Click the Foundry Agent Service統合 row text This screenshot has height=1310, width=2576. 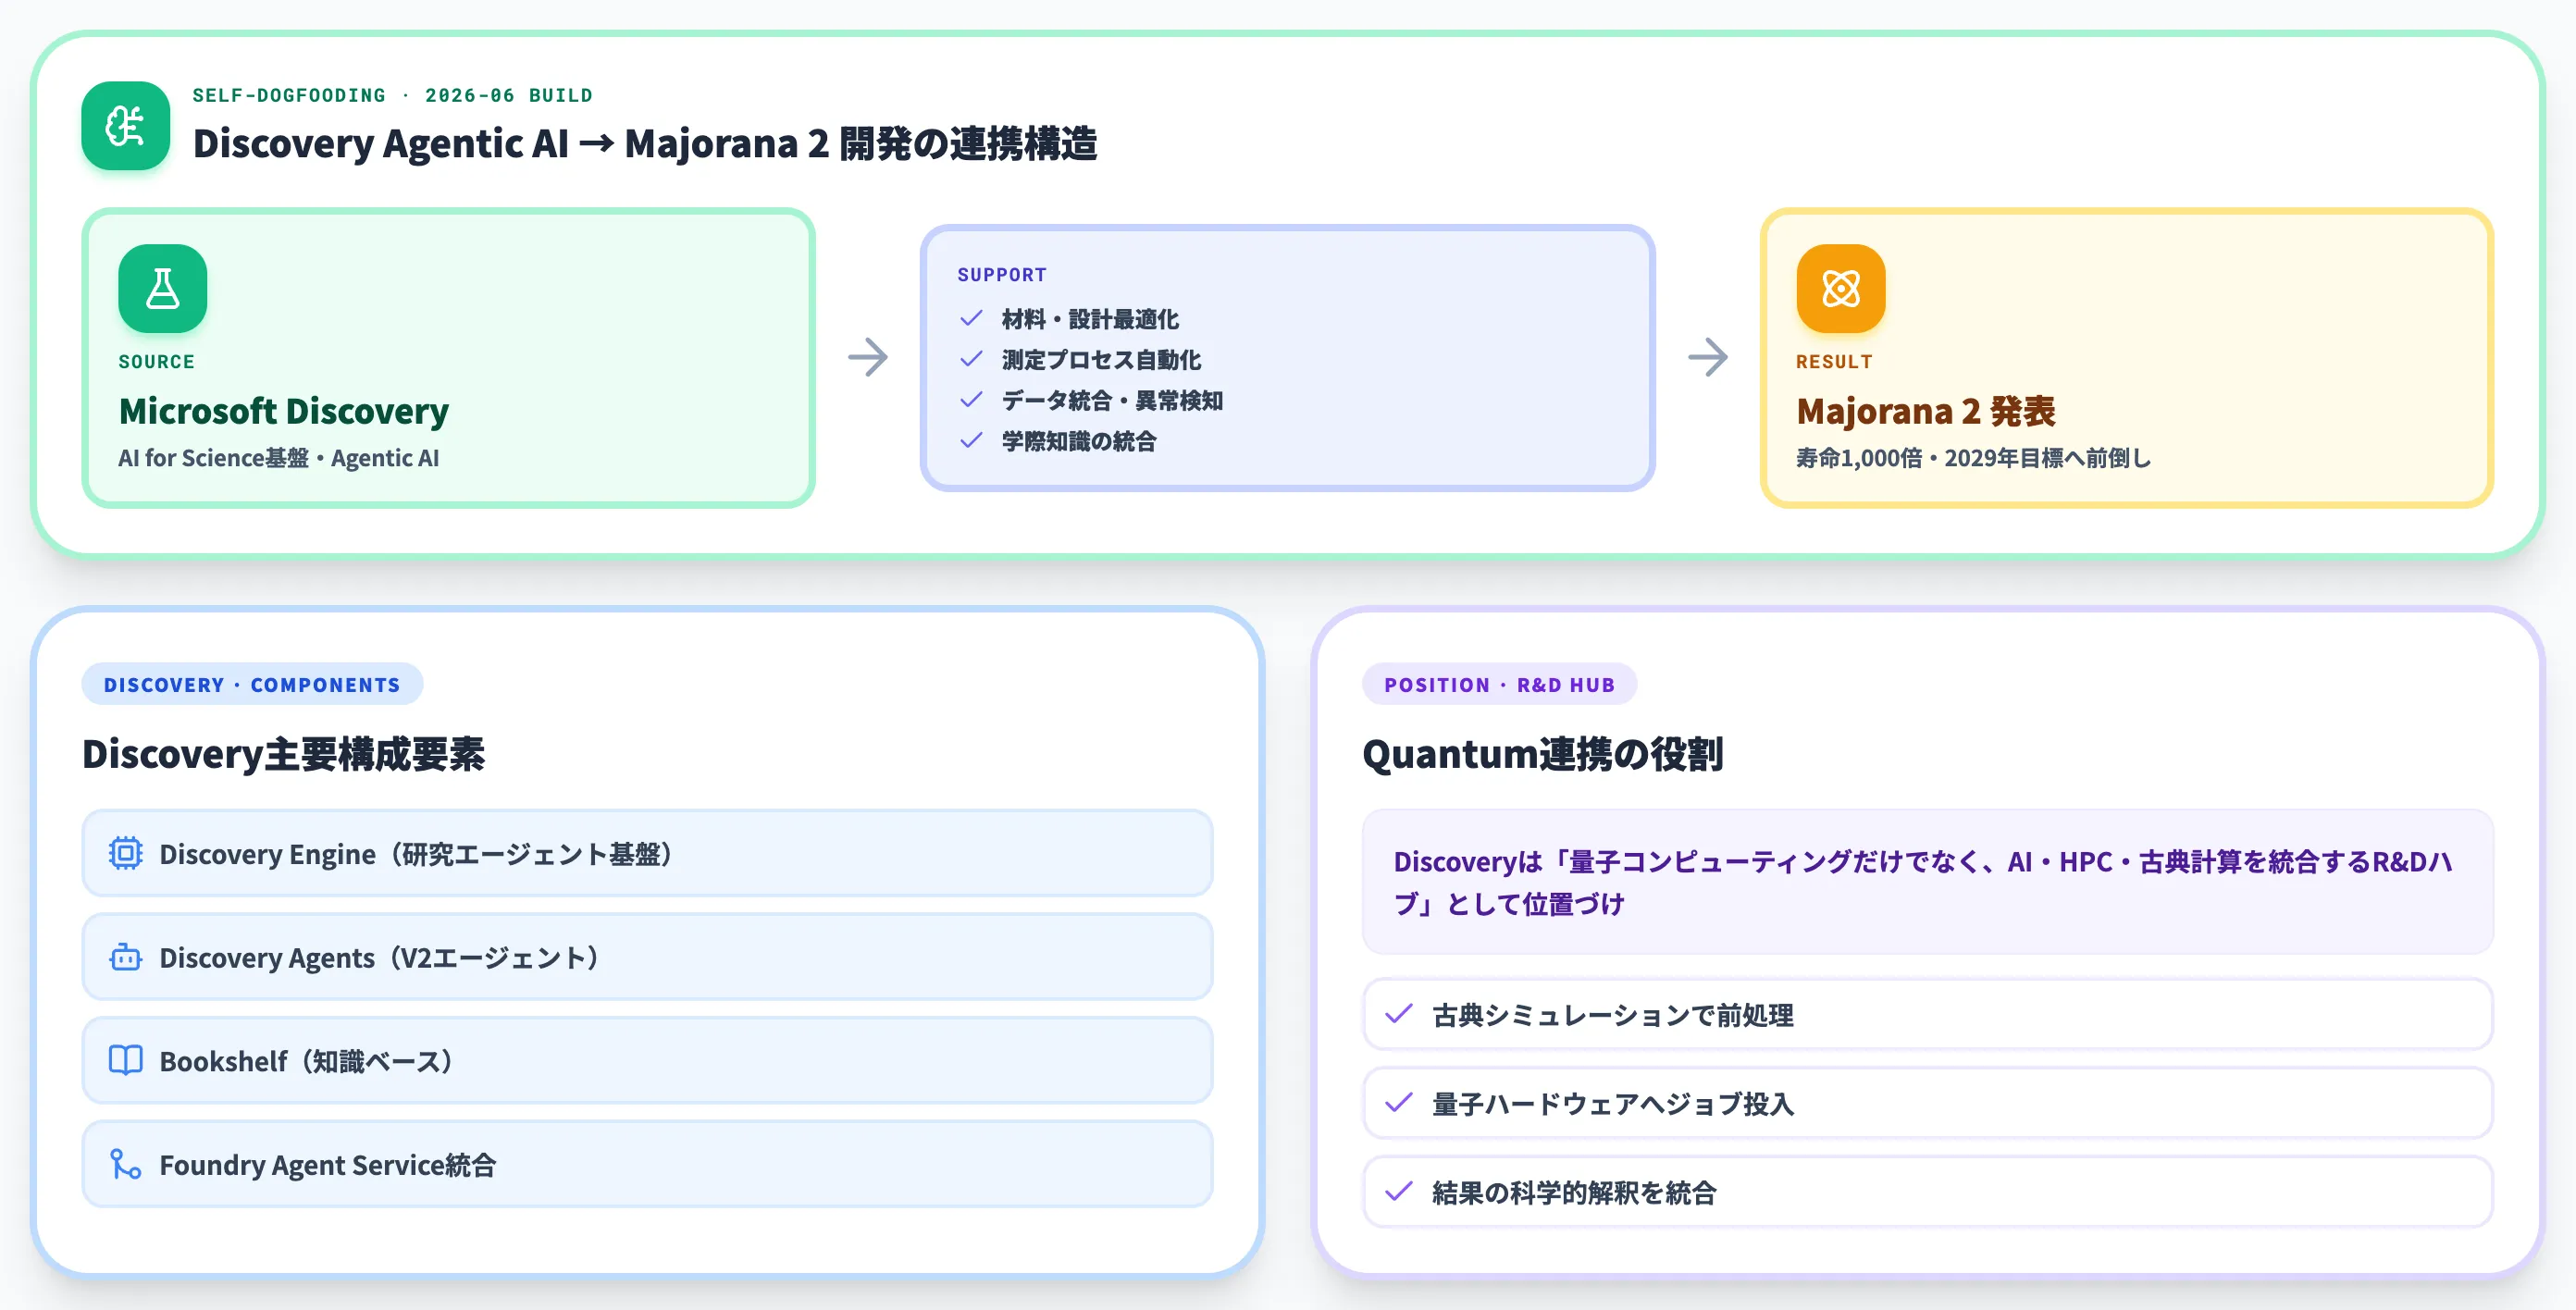click(328, 1165)
